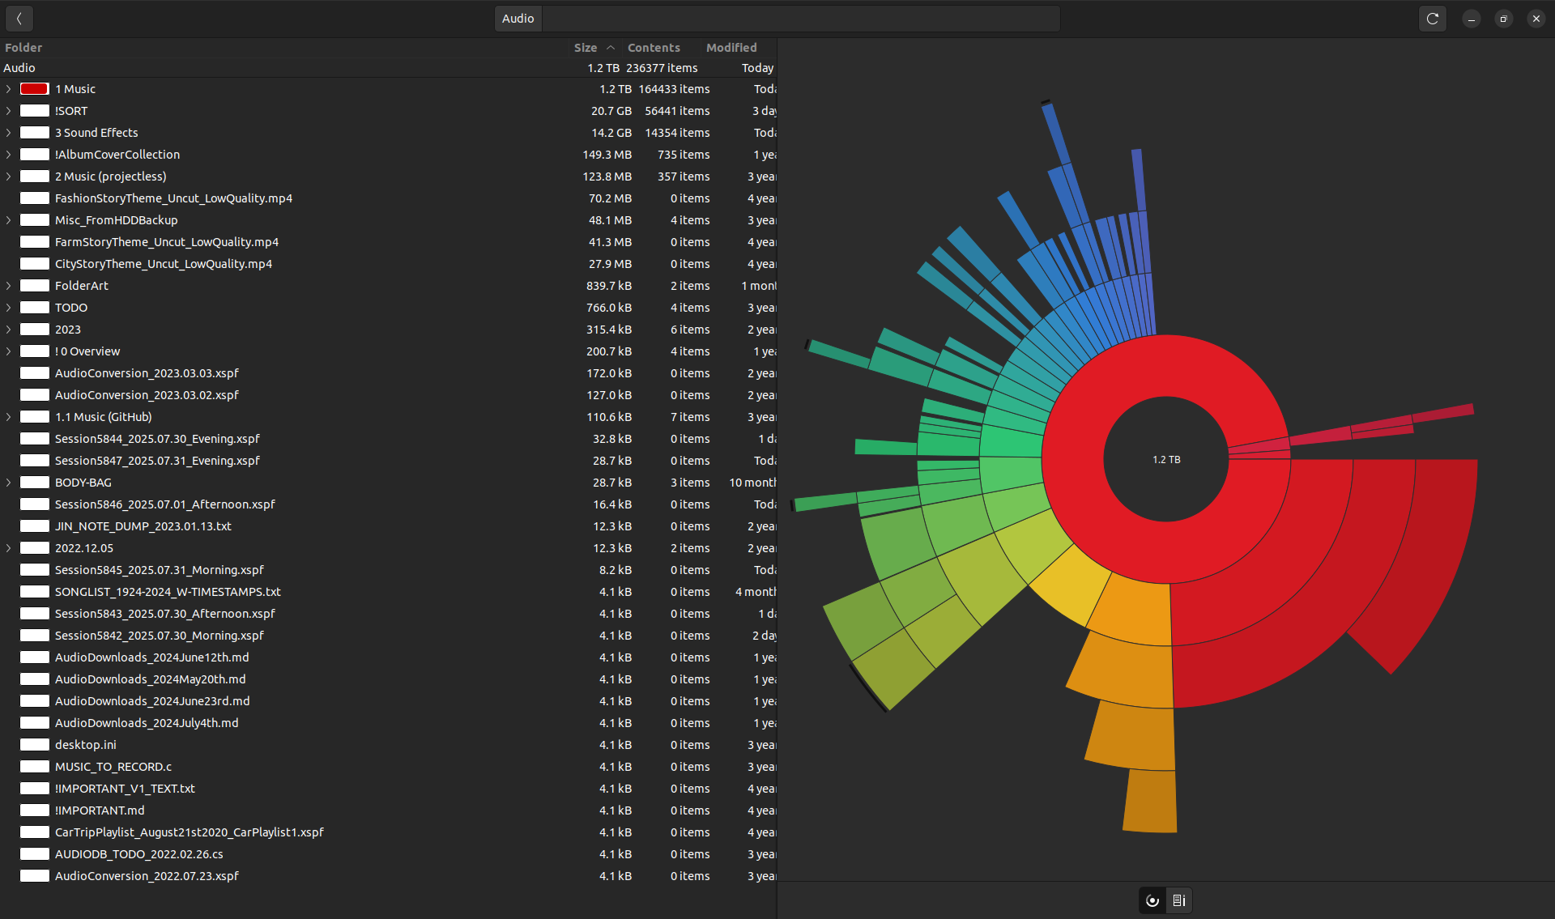Click the back arrow in the header bar
Viewport: 1555px width, 919px height.
tap(19, 18)
